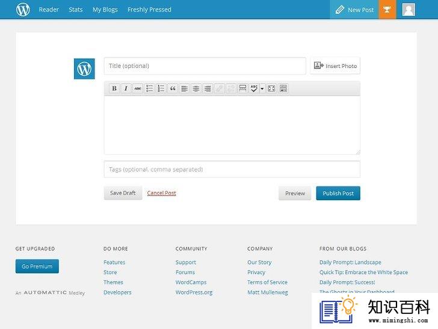Focus the Tags input field
The height and width of the screenshot is (329, 438).
click(232, 169)
